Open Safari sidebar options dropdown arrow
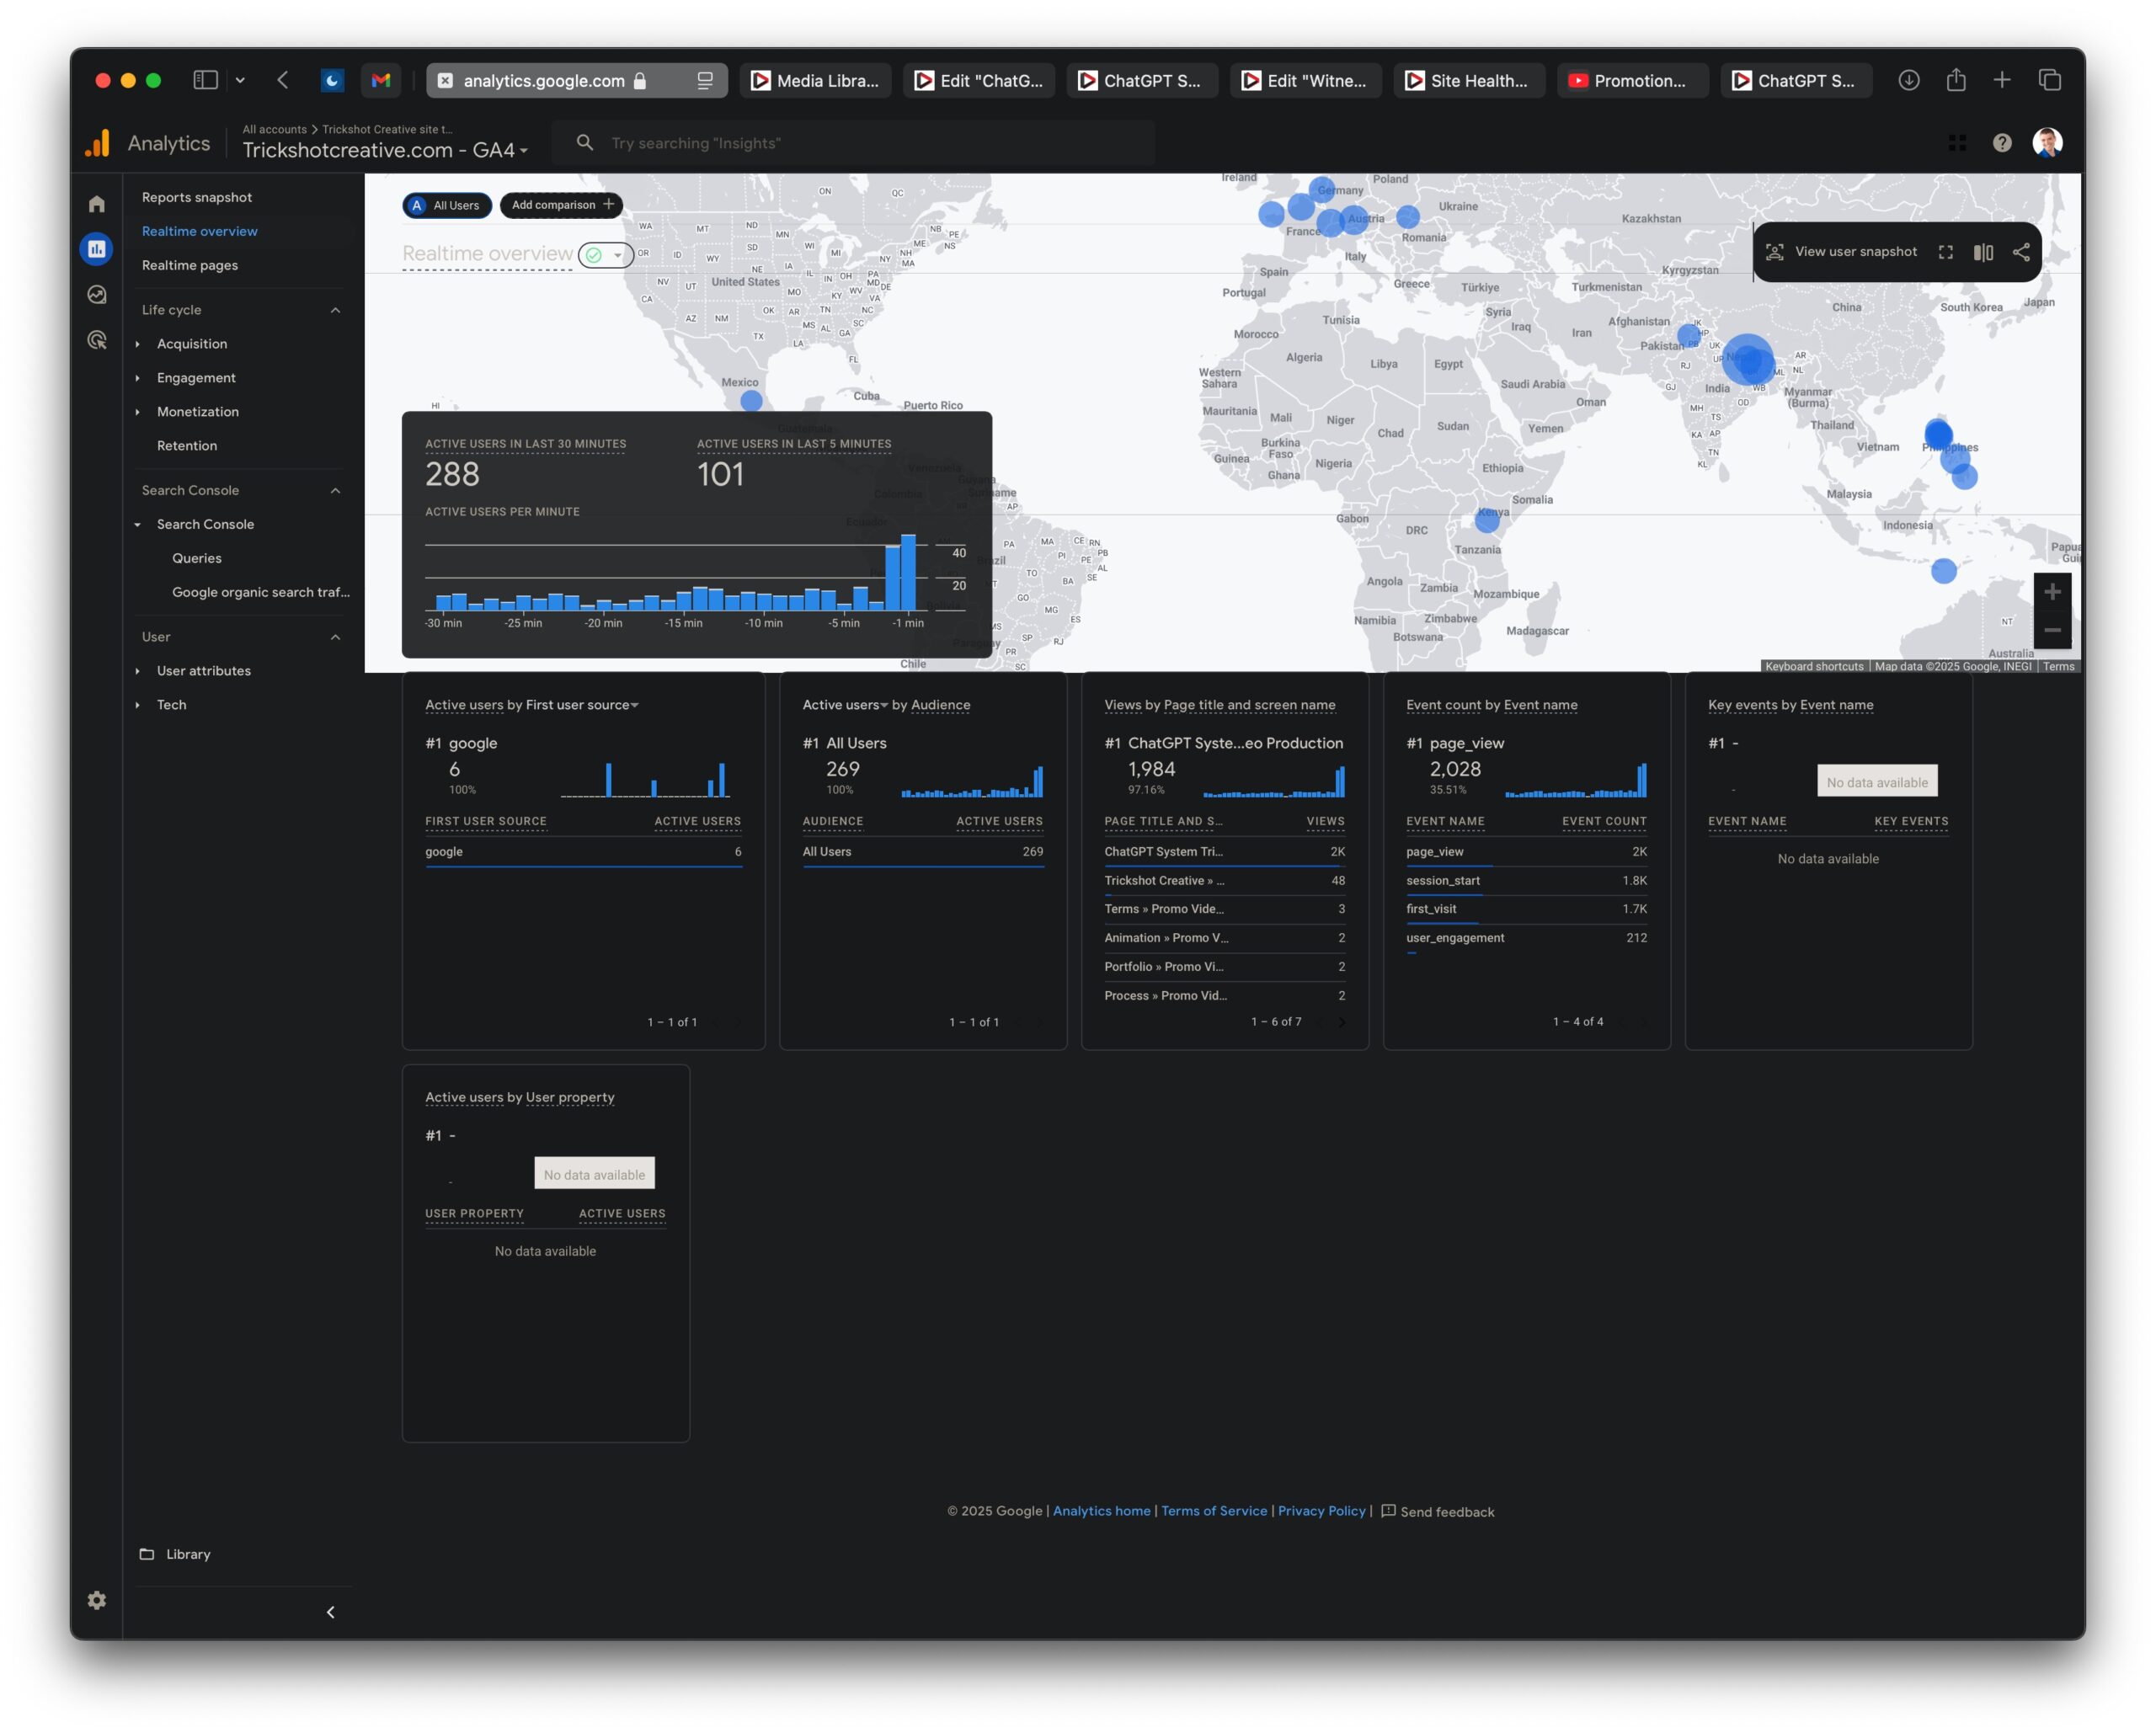Screen dimensions: 2156x1733 [x=240, y=80]
